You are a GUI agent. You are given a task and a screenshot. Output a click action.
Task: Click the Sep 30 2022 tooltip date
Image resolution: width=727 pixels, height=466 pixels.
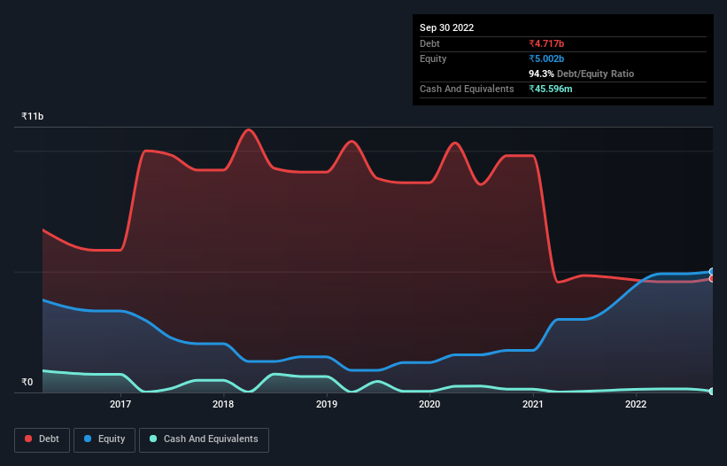coord(446,27)
